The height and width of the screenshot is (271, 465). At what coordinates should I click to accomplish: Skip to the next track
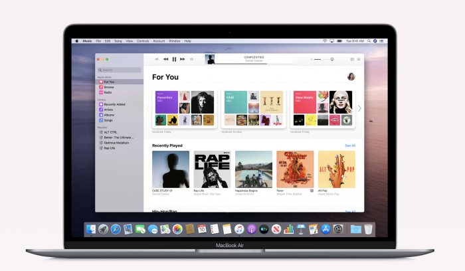click(x=183, y=59)
